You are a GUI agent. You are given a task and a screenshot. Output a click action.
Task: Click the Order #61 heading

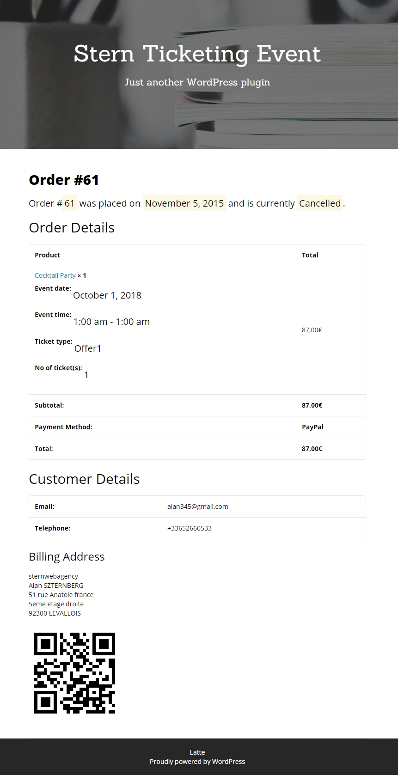tap(64, 180)
